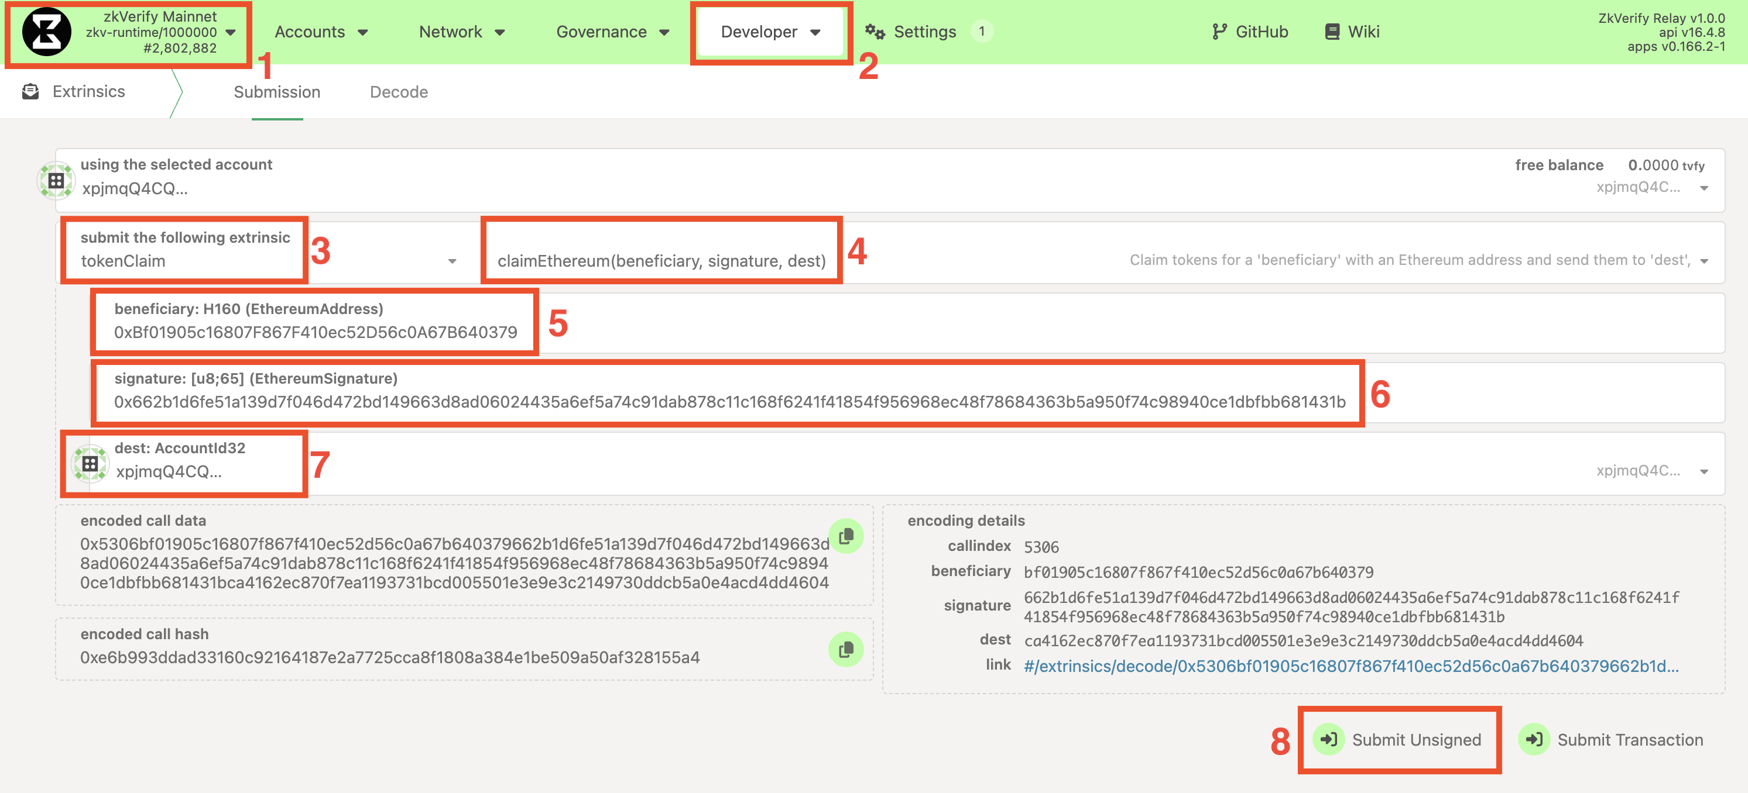This screenshot has width=1748, height=793.
Task: Click the dest account identicon
Action: pyautogui.click(x=90, y=464)
